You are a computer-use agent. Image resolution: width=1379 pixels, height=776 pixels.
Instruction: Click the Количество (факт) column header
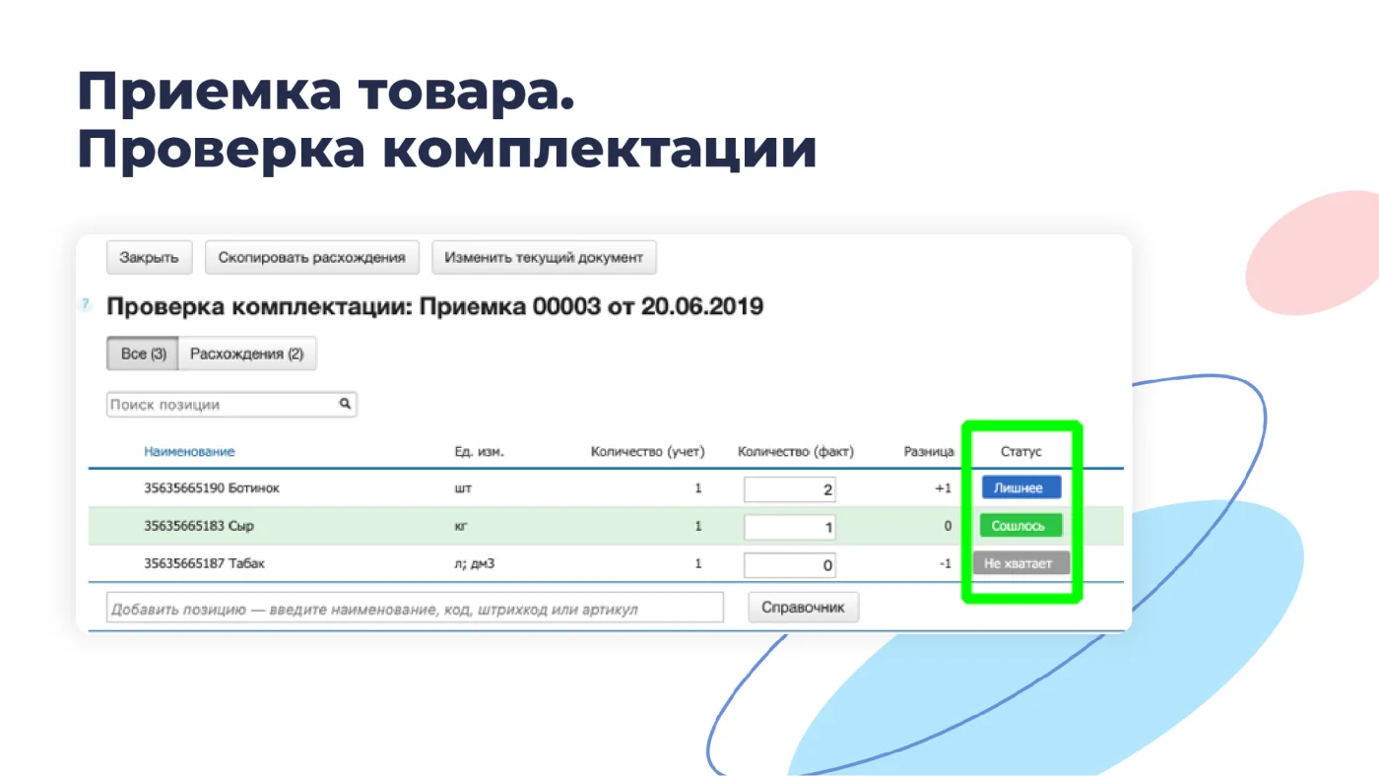coord(796,452)
